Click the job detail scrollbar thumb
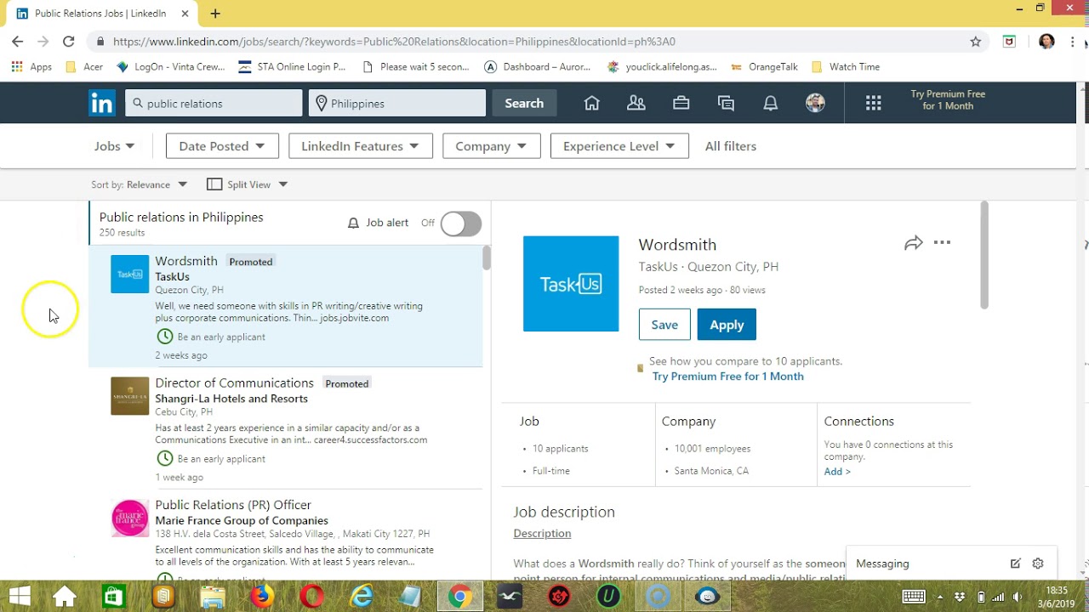This screenshot has width=1089, height=612. pos(984,255)
